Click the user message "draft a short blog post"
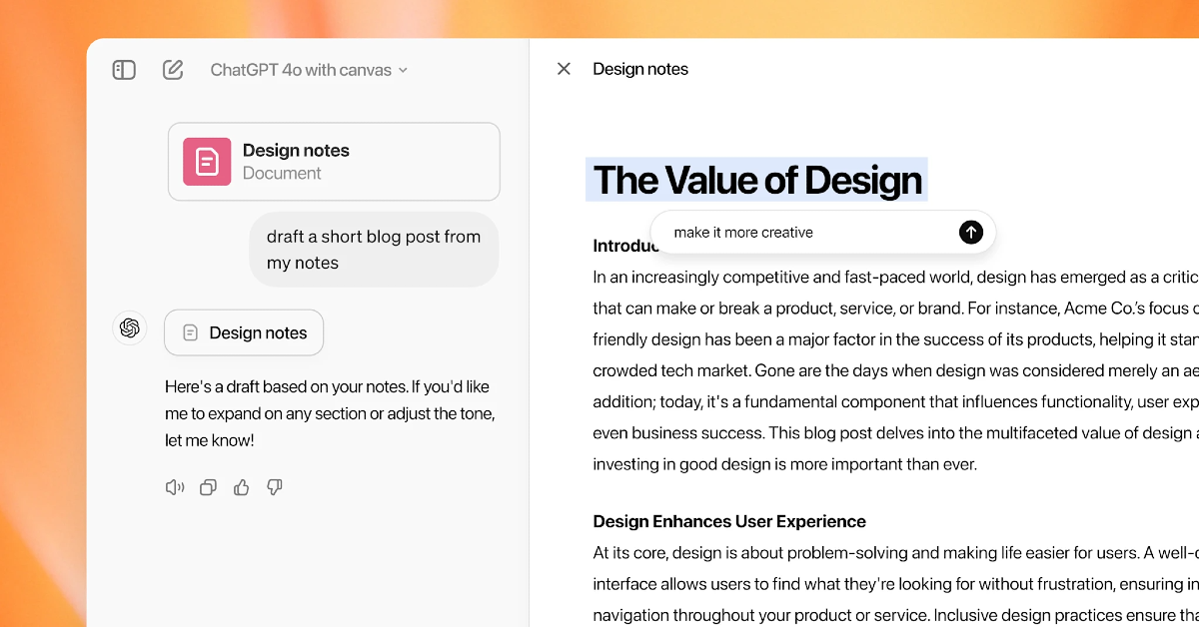 pyautogui.click(x=374, y=250)
